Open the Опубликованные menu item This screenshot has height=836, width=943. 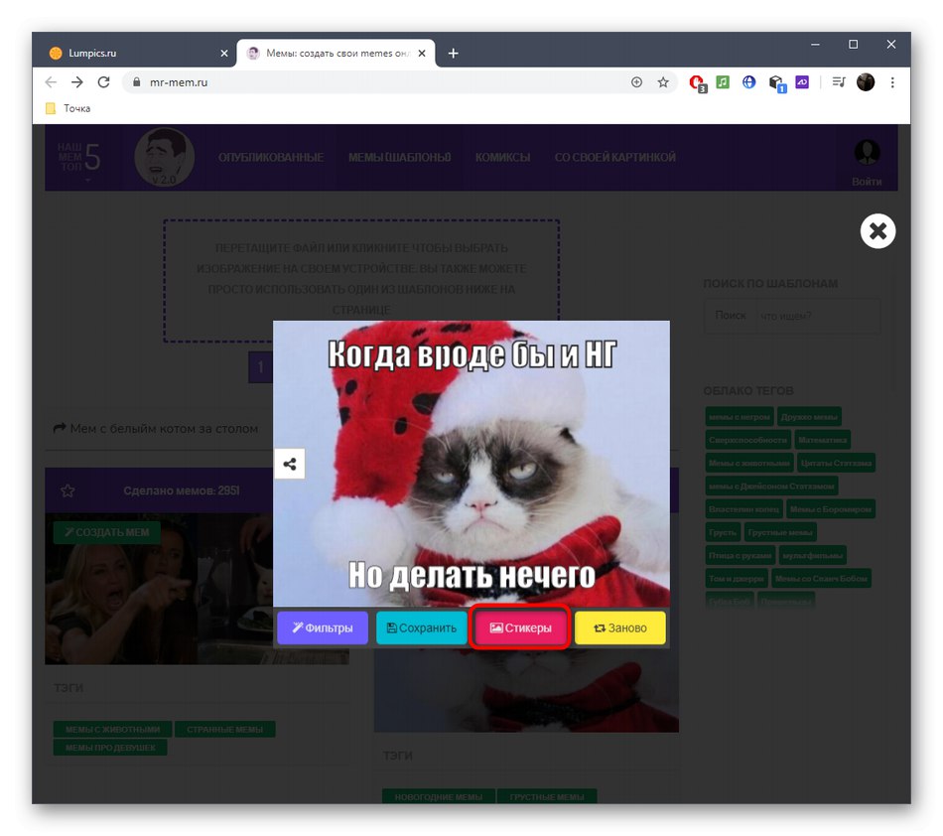[271, 158]
